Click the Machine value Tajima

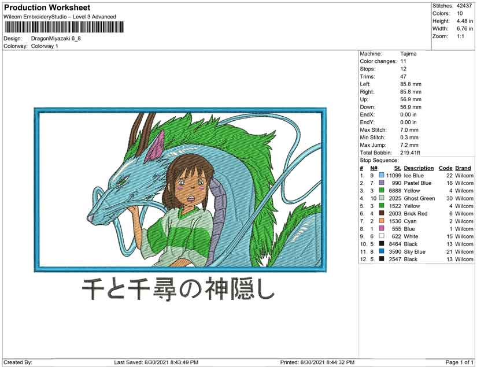(x=408, y=54)
